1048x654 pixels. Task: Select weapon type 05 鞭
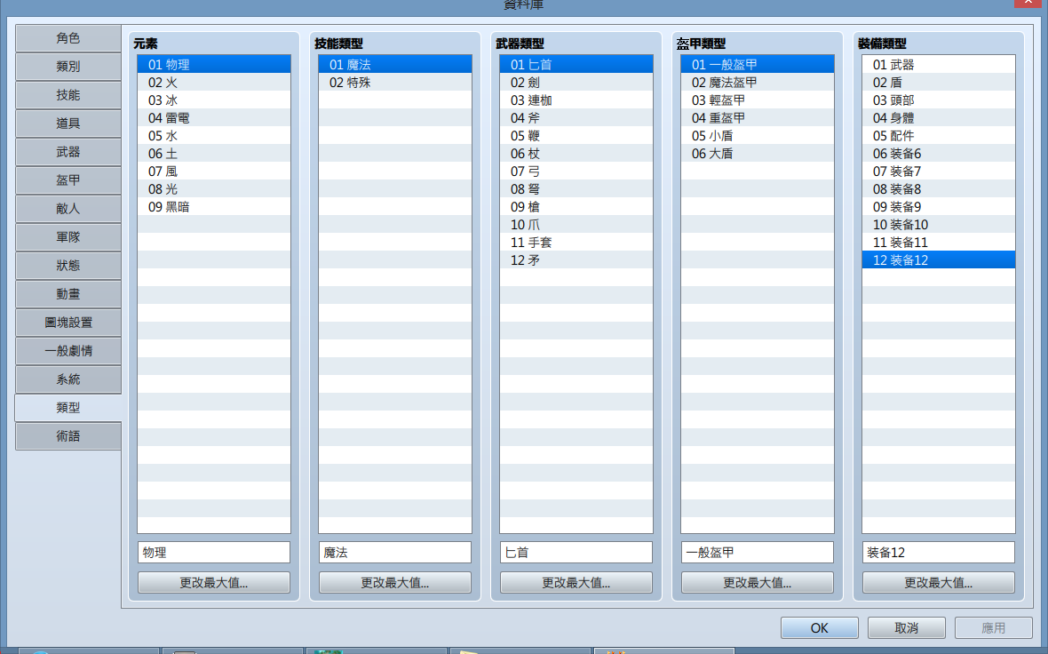tap(576, 136)
